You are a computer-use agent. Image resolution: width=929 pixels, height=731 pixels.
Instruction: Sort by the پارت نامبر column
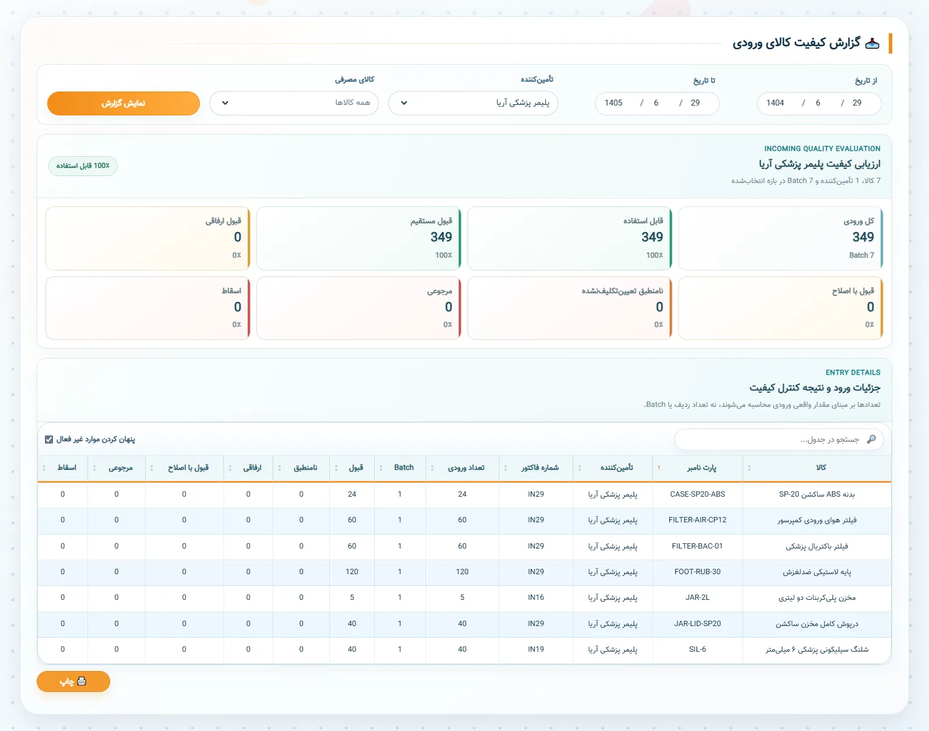[x=698, y=468]
